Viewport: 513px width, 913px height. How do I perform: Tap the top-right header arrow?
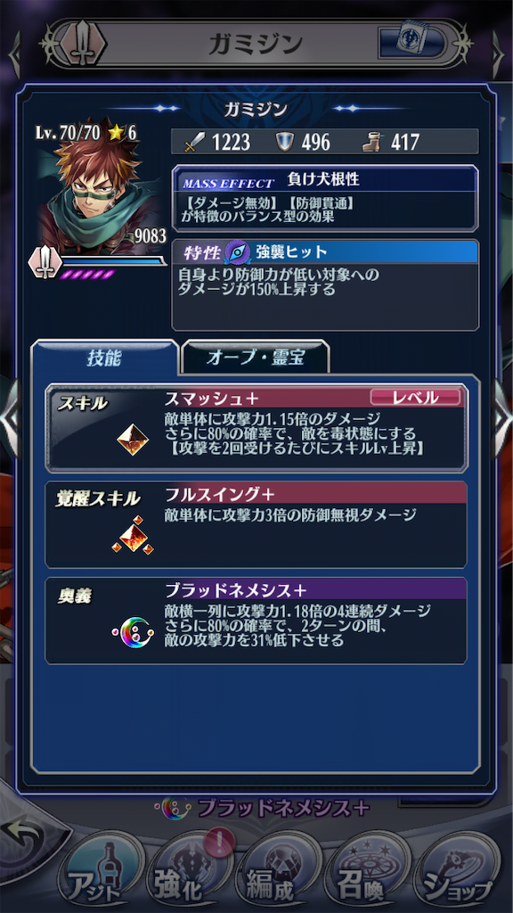[x=500, y=54]
